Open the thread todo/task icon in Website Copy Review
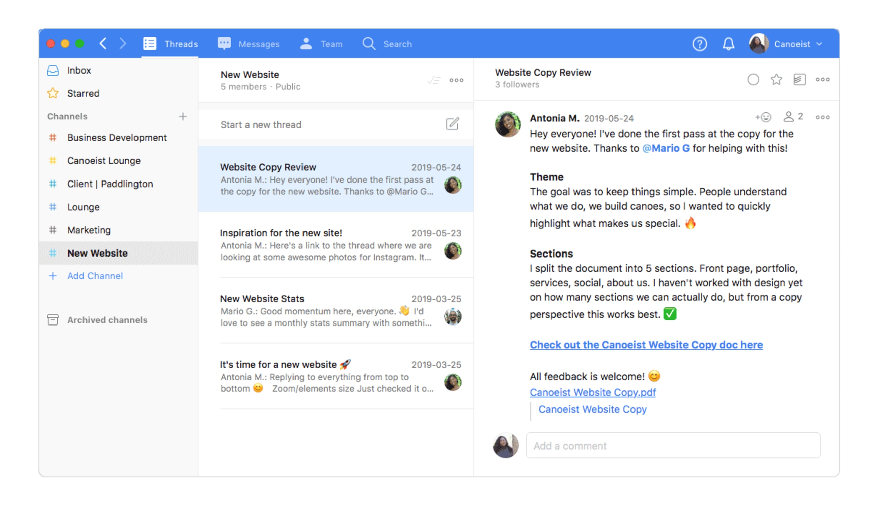This screenshot has width=880, height=506. (x=800, y=80)
